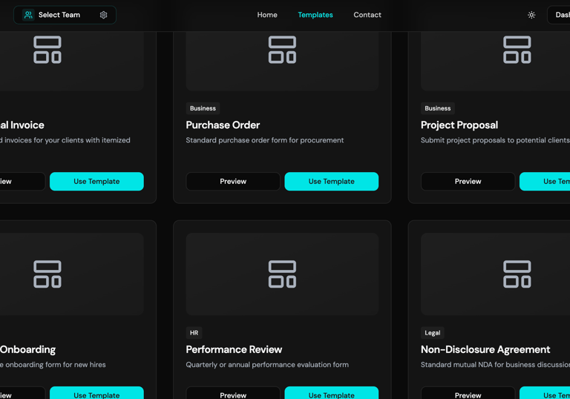
Task: Open the Performance Review title link
Action: click(234, 349)
